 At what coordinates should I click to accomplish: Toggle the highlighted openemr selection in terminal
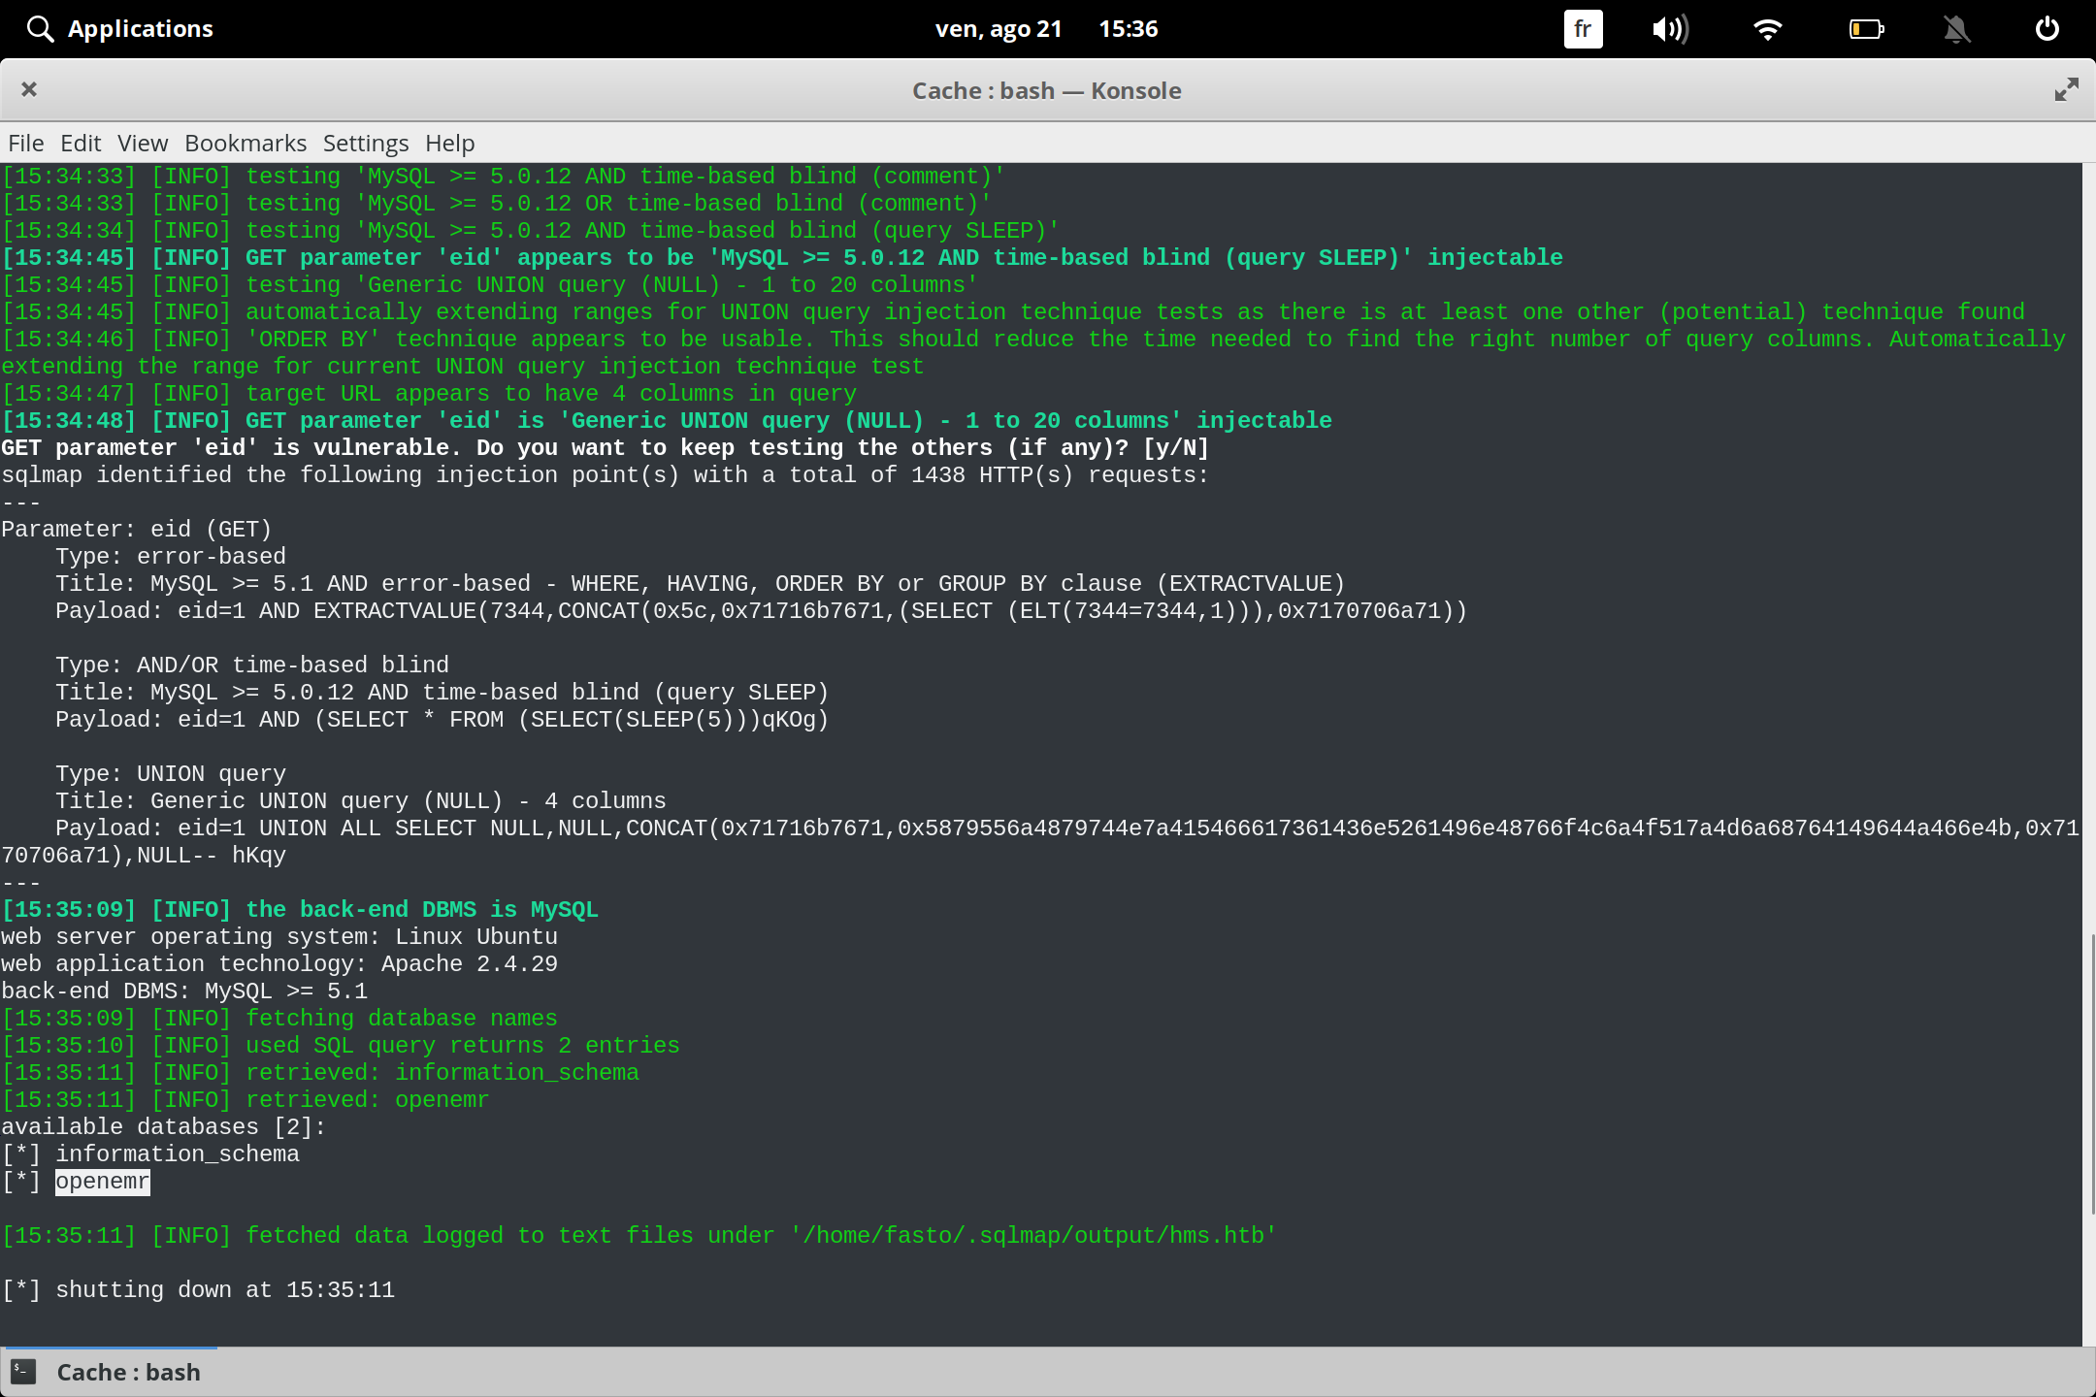coord(101,1181)
